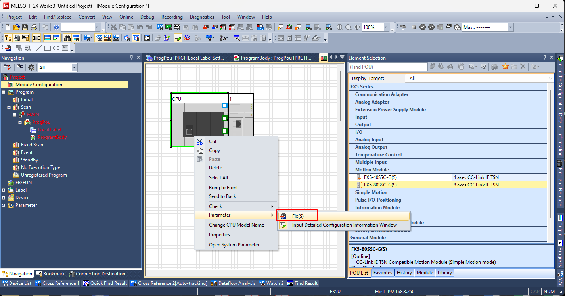Image resolution: width=565 pixels, height=296 pixels.
Task: Collapse the ProgPou tree node
Action: point(20,122)
